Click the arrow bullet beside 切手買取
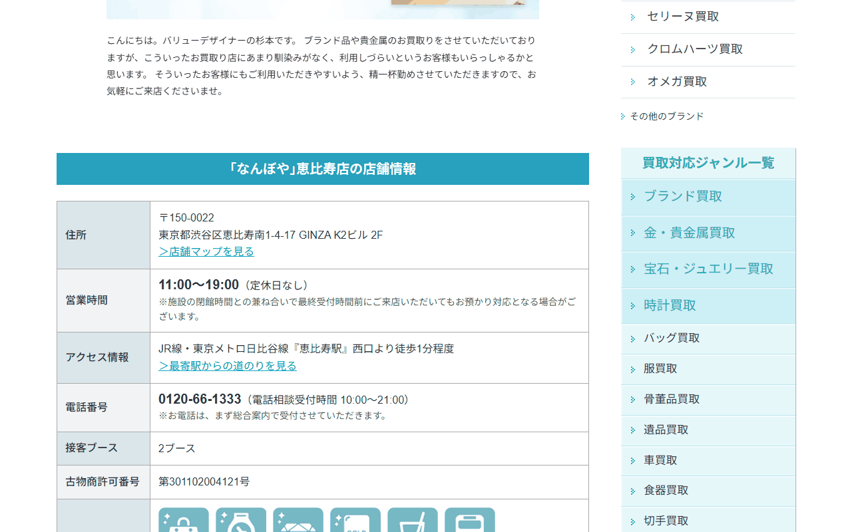Image resolution: width=852 pixels, height=532 pixels. 633,522
